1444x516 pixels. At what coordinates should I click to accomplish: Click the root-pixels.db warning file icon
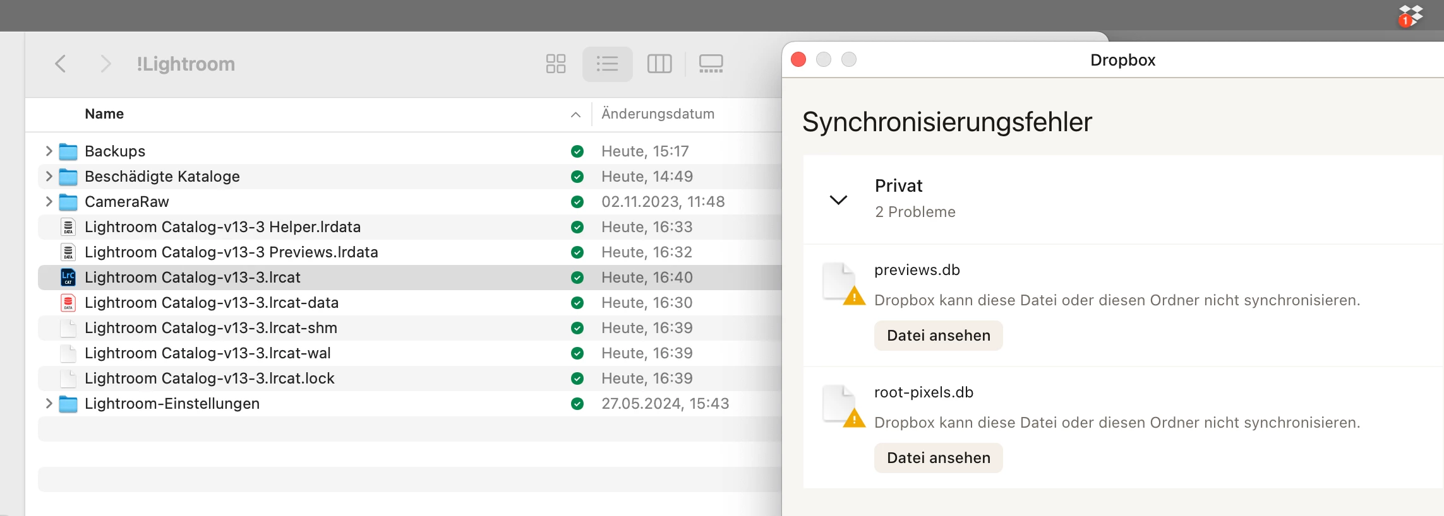(843, 406)
